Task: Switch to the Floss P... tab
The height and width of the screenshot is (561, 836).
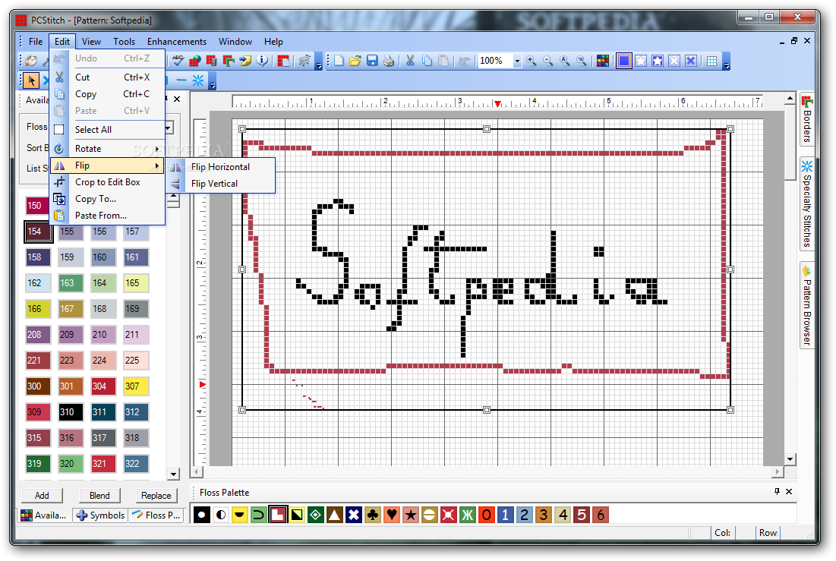Action: (x=156, y=515)
